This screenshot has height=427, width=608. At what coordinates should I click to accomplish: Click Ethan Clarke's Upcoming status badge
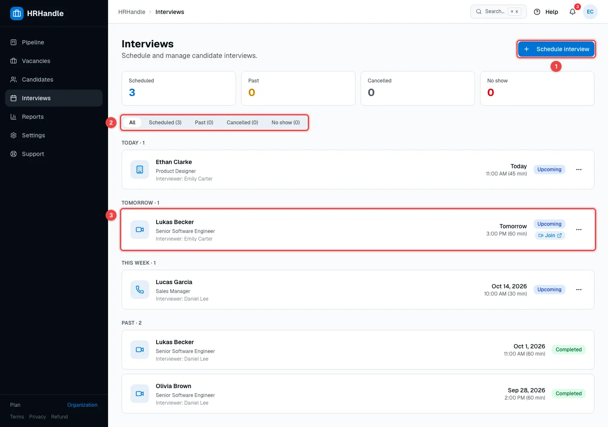[x=549, y=170]
